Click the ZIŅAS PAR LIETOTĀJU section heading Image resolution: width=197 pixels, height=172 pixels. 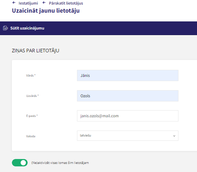pos(35,51)
